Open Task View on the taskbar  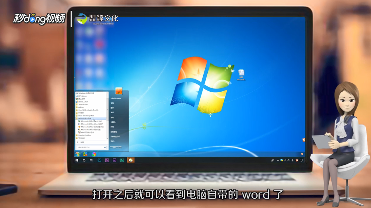point(91,160)
